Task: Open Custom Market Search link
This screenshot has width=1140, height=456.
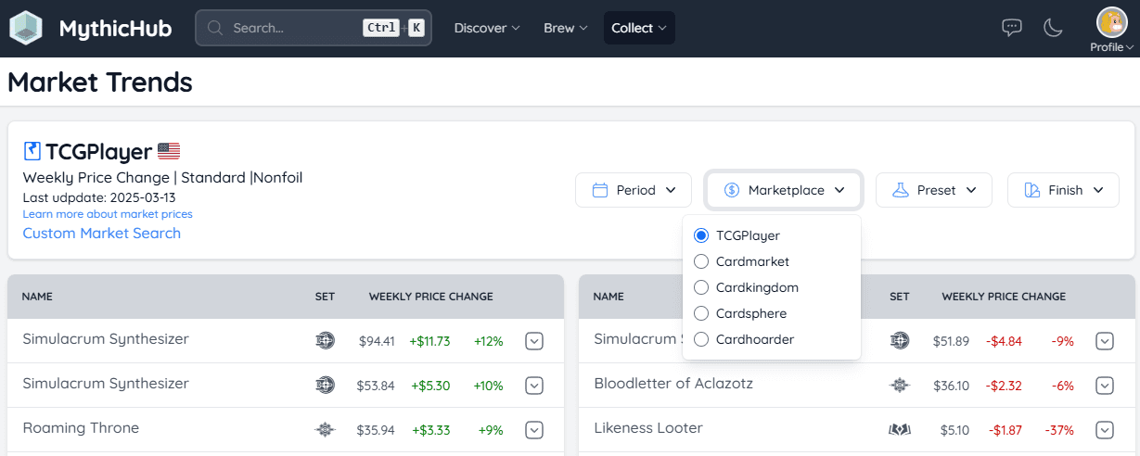Action: (102, 234)
